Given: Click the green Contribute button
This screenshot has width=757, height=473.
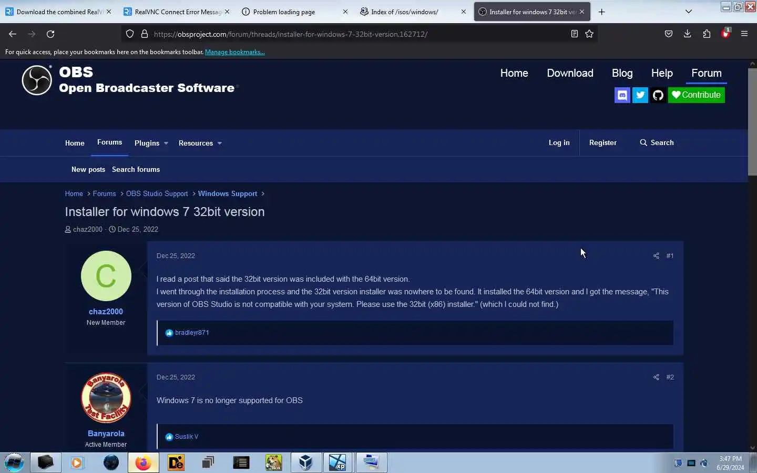Looking at the screenshot, I should click(696, 95).
